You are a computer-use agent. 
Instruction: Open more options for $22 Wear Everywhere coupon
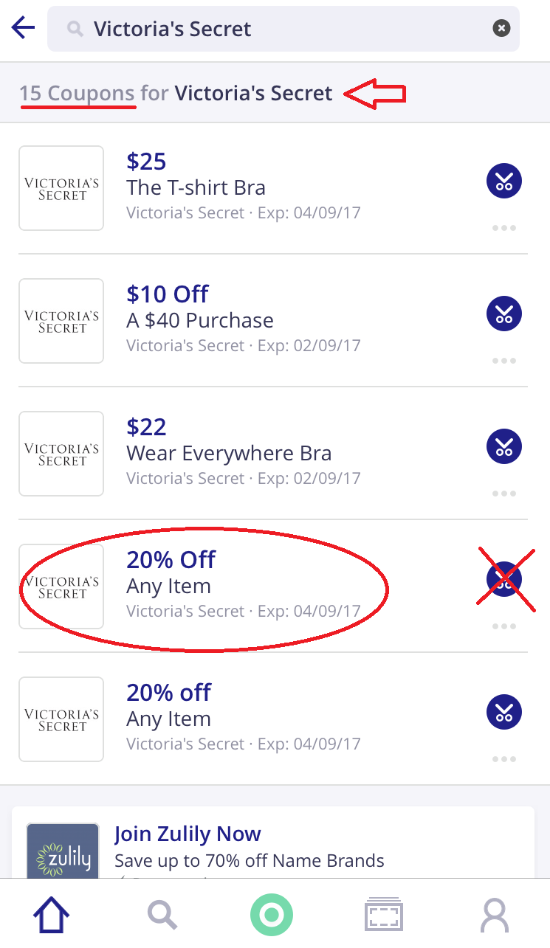coord(504,494)
